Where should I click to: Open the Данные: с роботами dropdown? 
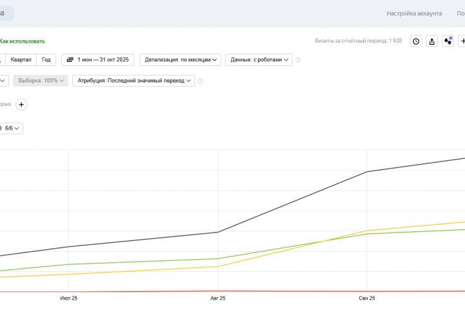point(258,59)
